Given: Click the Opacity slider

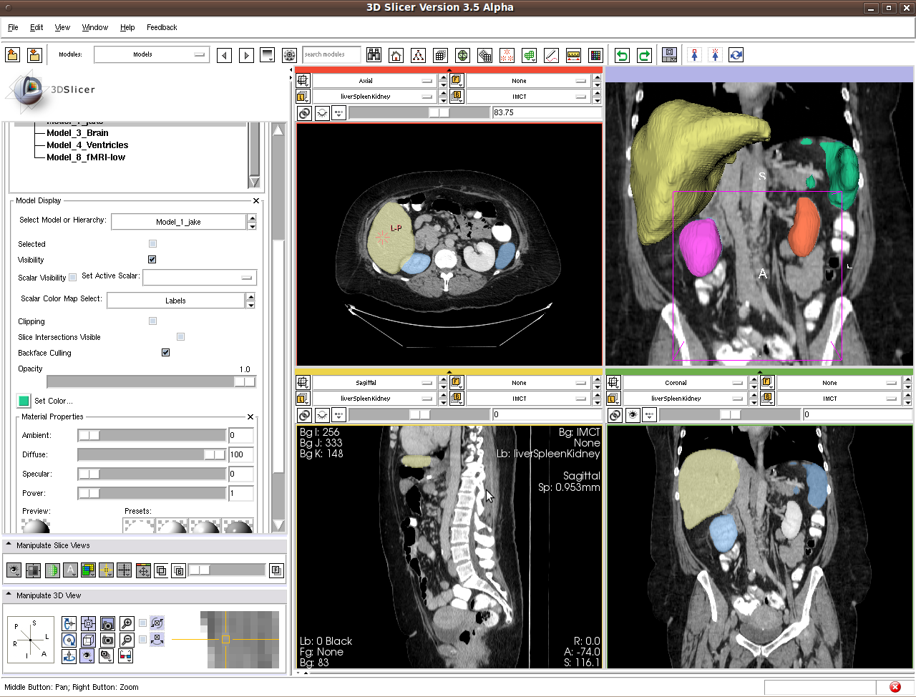Looking at the screenshot, I should 150,382.
